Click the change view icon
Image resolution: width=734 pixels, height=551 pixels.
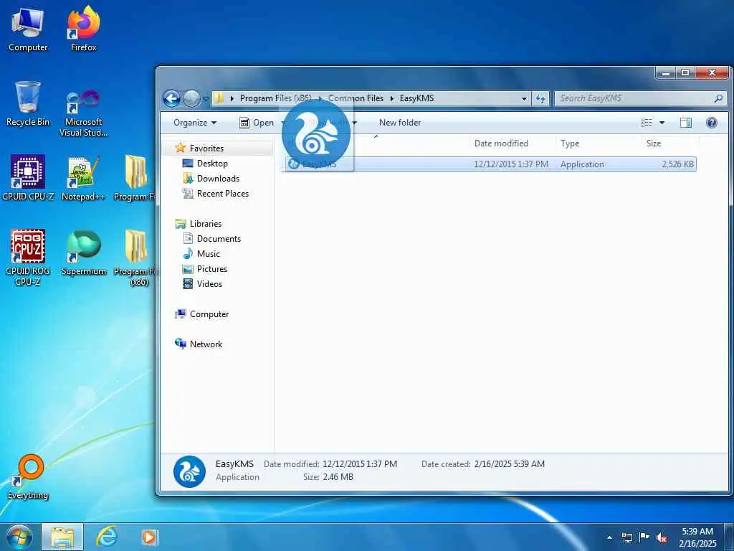[x=647, y=123]
